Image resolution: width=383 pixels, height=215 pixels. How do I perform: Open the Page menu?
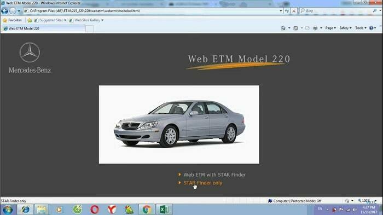pos(330,28)
